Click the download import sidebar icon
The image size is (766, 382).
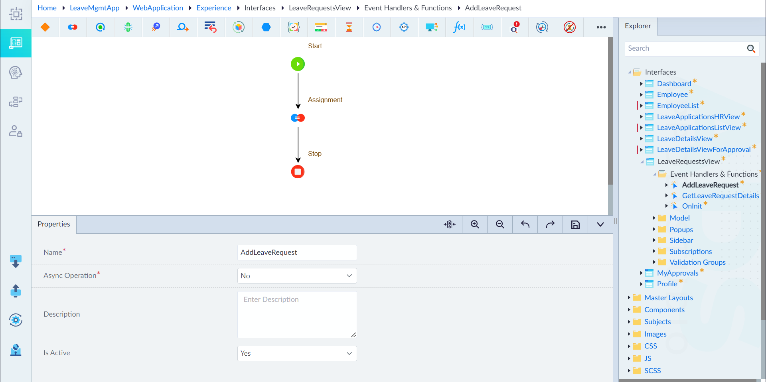(16, 261)
